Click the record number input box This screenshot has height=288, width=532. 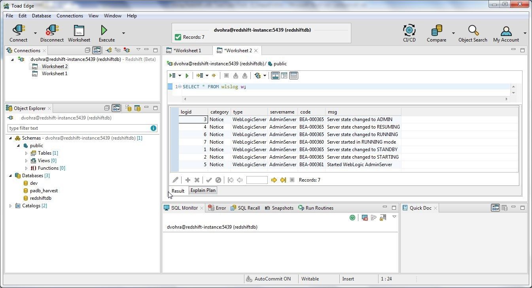click(257, 180)
